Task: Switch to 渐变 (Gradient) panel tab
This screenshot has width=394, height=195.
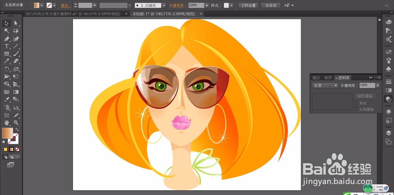Action: pos(328,78)
